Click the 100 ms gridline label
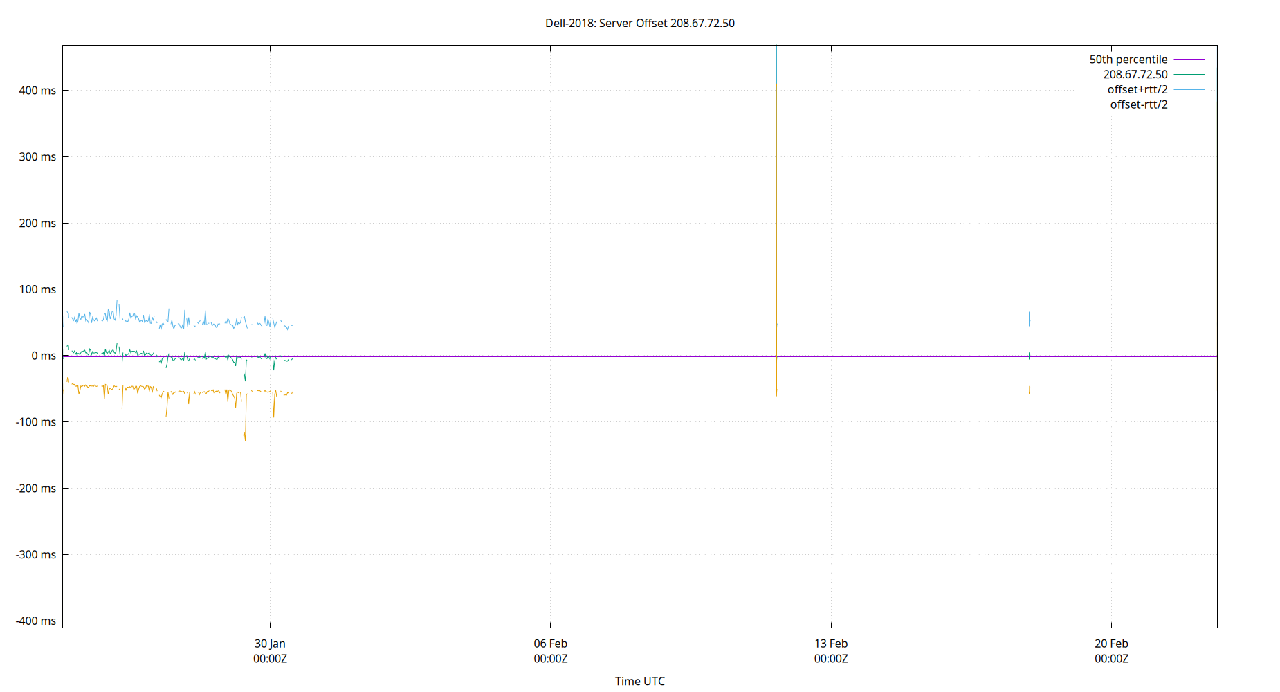The width and height of the screenshot is (1280, 692). (36, 289)
